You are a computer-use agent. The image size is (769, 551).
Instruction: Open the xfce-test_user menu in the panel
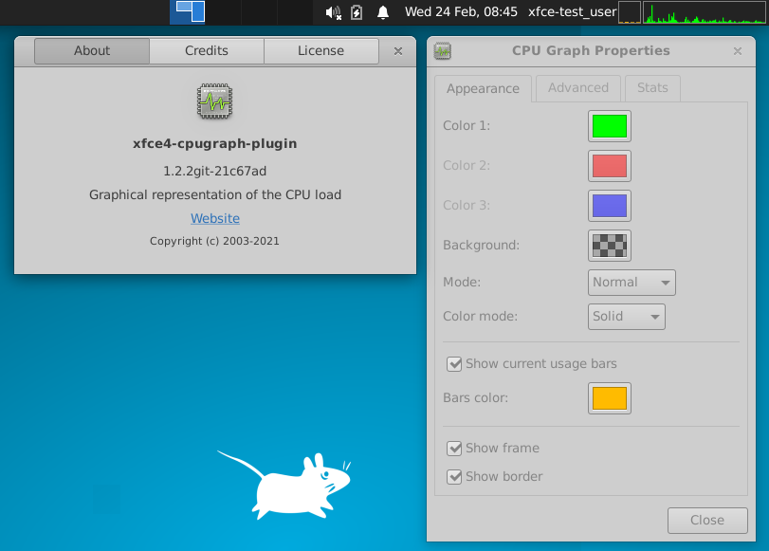(572, 12)
